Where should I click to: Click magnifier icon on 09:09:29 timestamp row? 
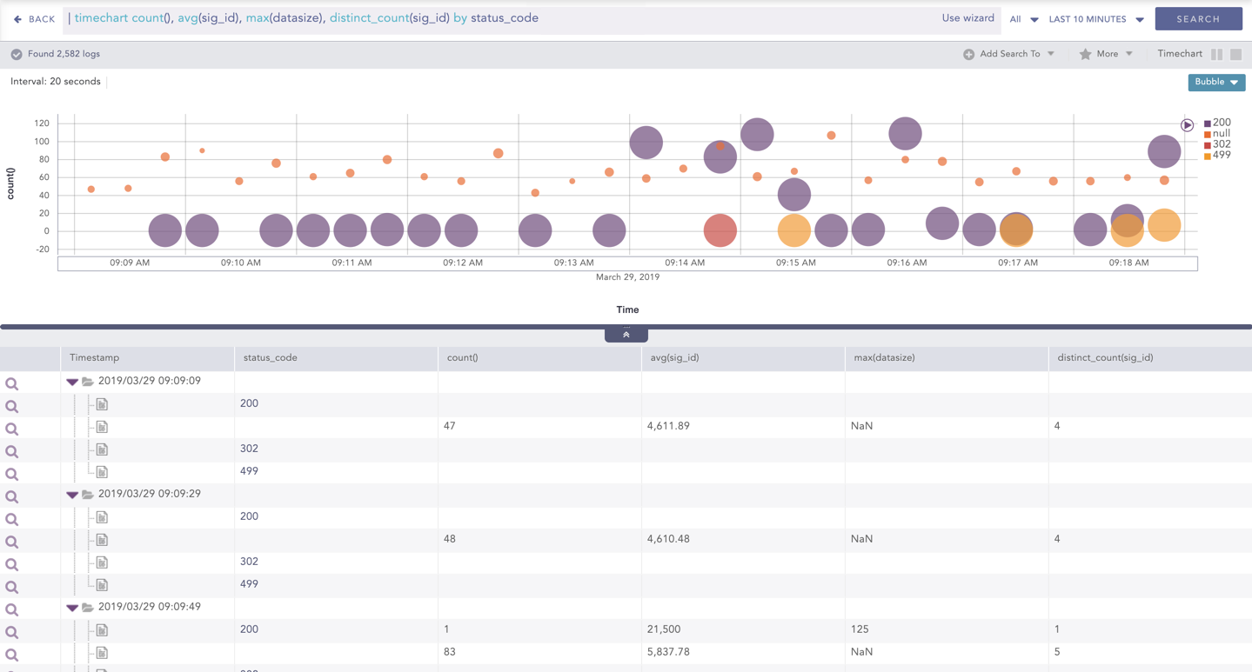pos(12,496)
